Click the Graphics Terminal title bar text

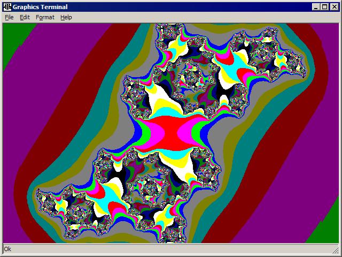40,6
